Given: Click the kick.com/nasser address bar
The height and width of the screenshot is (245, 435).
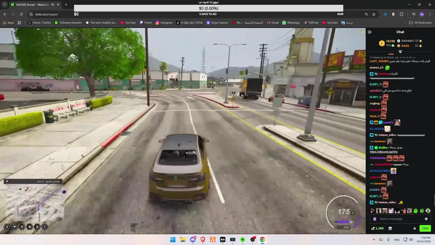Looking at the screenshot, I should (47, 14).
